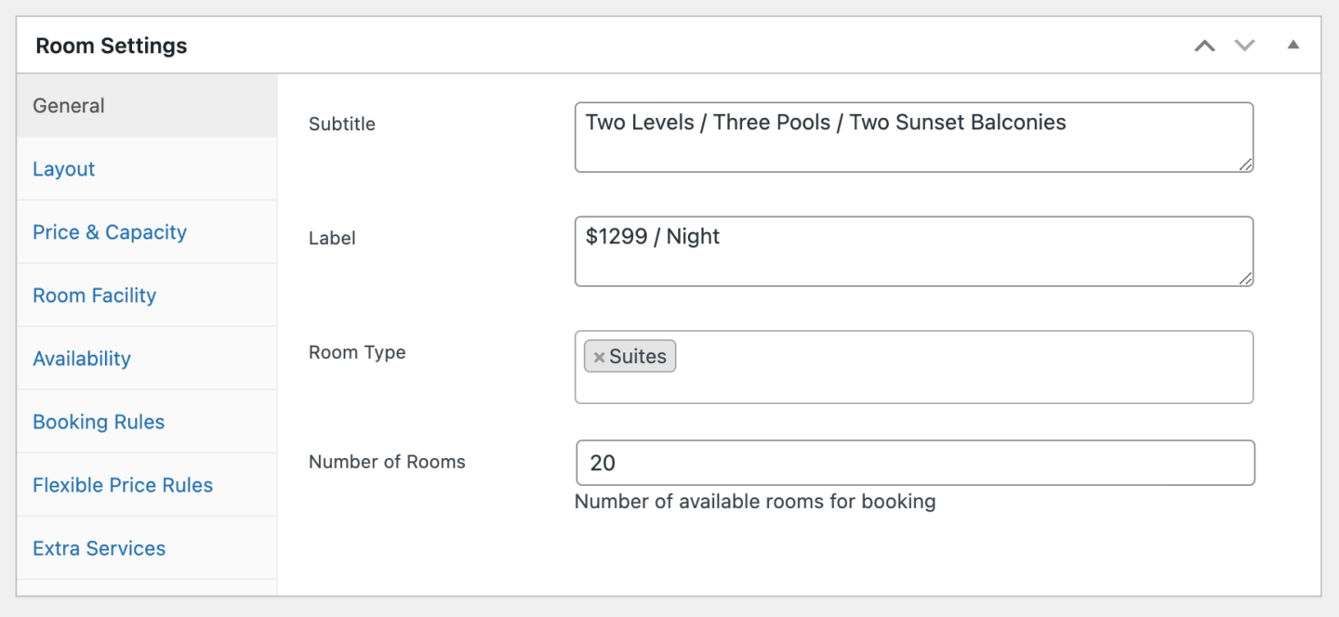Open the Availability settings
The image size is (1339, 617).
82,358
